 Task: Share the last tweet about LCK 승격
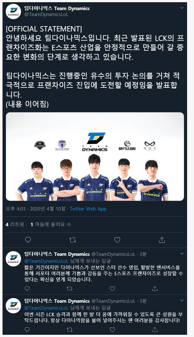155,329
